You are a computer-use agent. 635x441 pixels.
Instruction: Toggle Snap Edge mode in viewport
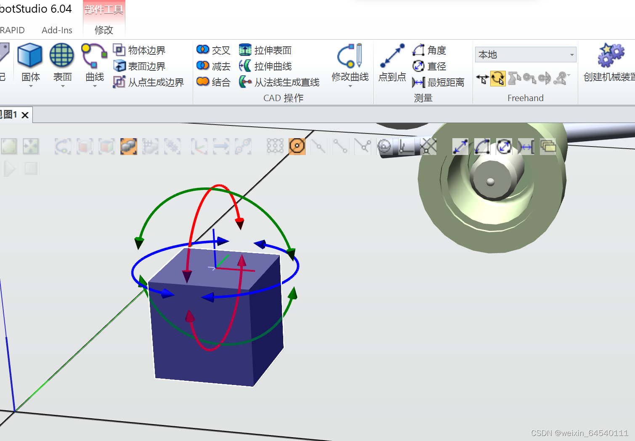(x=362, y=147)
